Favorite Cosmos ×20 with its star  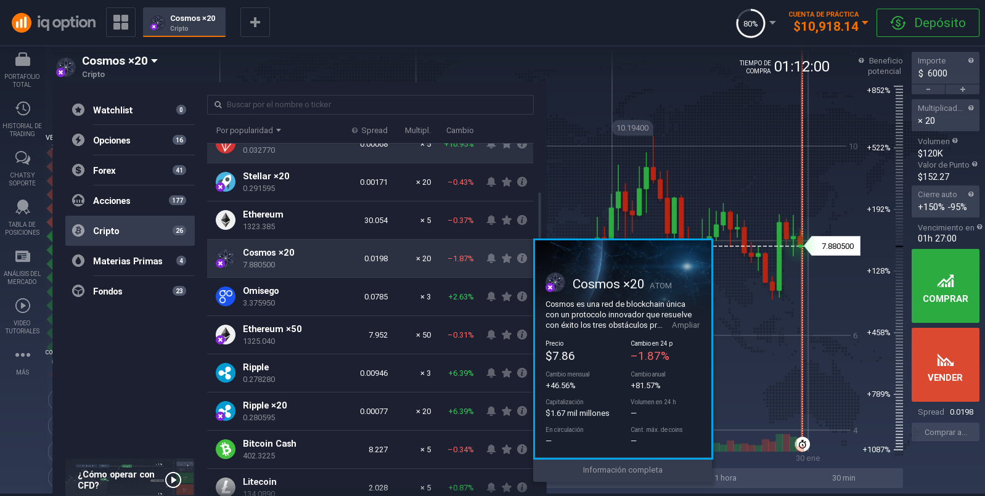coord(507,258)
